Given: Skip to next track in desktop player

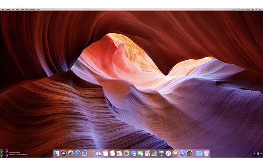Looking at the screenshot, I should [x=261, y=153].
